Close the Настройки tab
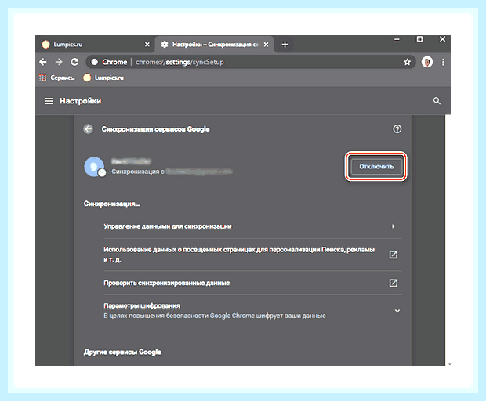This screenshot has height=401, width=486. point(266,45)
